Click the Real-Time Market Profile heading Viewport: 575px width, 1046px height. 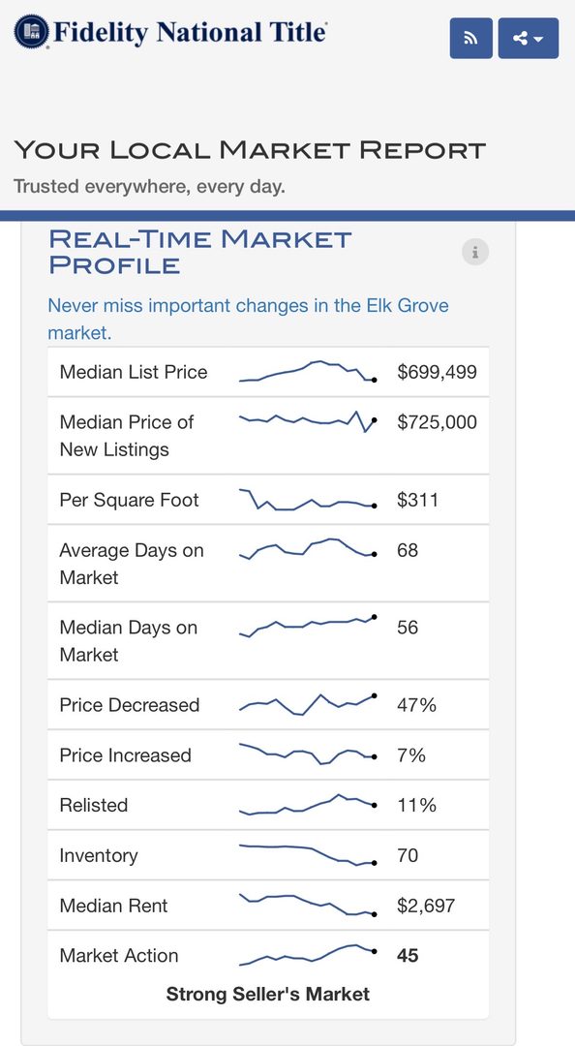200,252
